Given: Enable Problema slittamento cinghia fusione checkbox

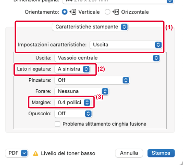Looking at the screenshot, I should [57, 124].
